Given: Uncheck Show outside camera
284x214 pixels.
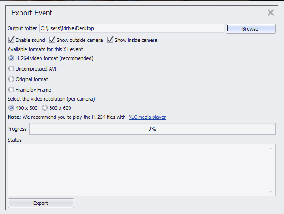Looking at the screenshot, I should click(52, 40).
